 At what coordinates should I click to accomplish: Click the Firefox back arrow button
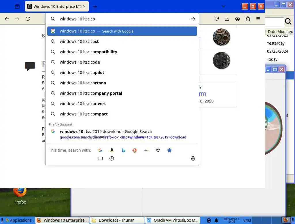click(7, 19)
